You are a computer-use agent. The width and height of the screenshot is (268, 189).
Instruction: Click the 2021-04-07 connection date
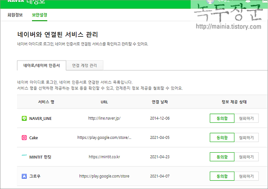[160, 176]
